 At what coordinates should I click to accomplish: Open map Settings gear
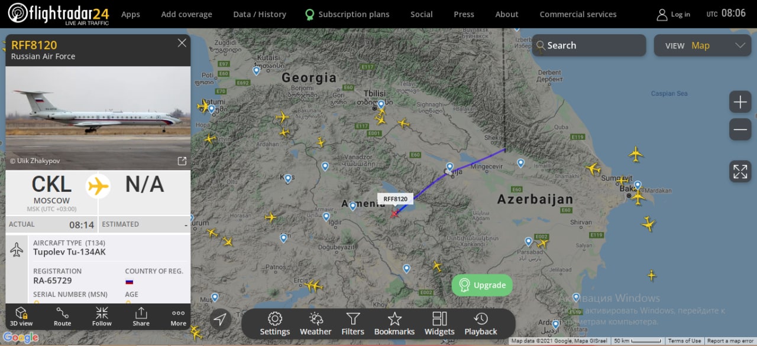[275, 324]
